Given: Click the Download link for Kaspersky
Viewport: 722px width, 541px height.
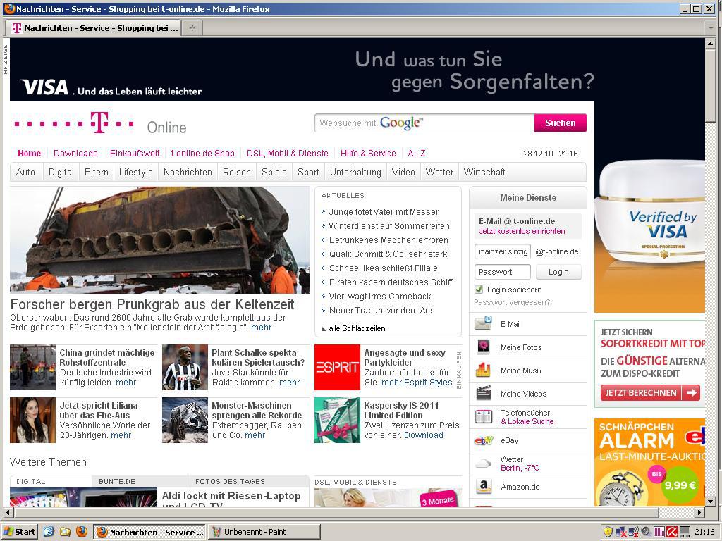Looking at the screenshot, I should pos(424,435).
